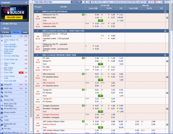Expand +5 more bets for Melbourne City
This screenshot has height=134, width=173.
point(101,21)
